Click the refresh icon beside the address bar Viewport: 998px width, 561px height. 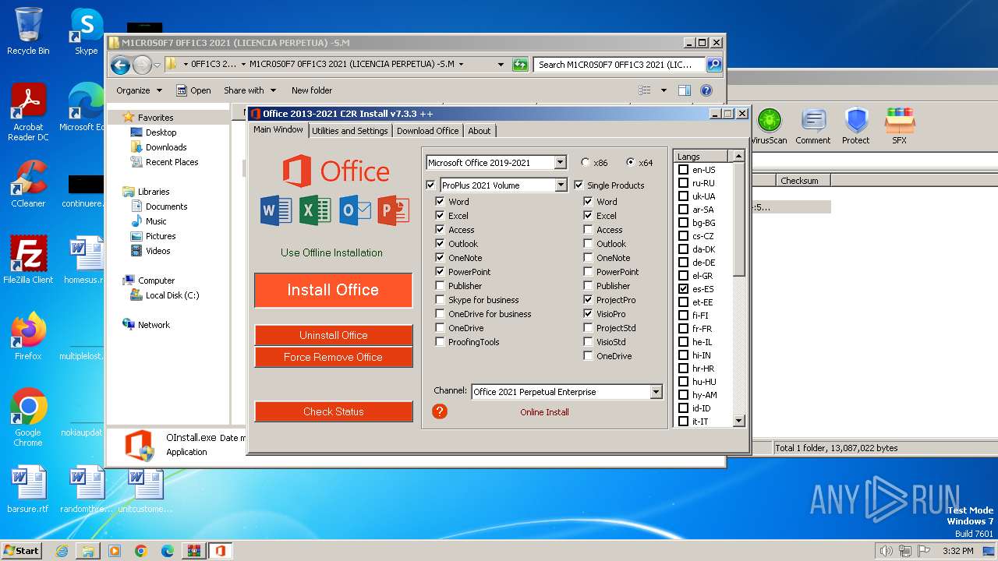(520, 65)
